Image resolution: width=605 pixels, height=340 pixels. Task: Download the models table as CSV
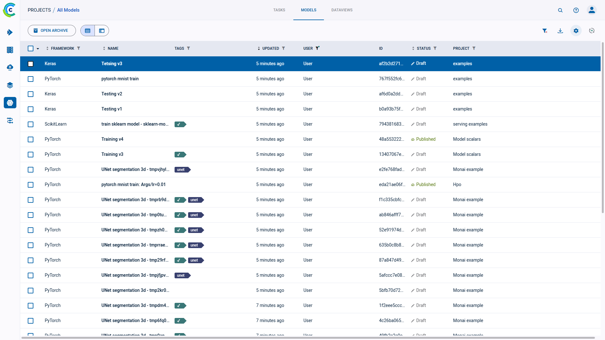560,31
